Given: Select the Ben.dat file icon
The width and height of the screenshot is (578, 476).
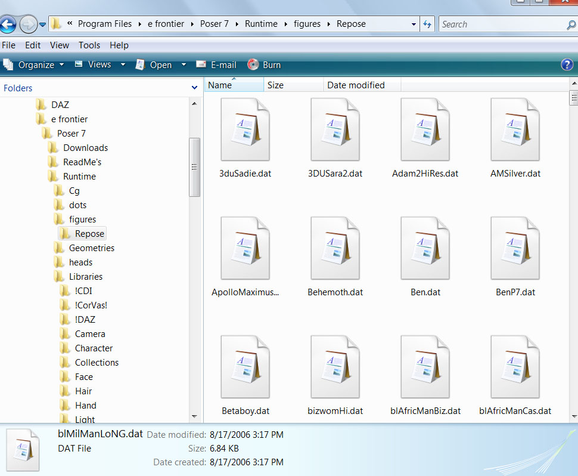Looking at the screenshot, I should point(425,249).
